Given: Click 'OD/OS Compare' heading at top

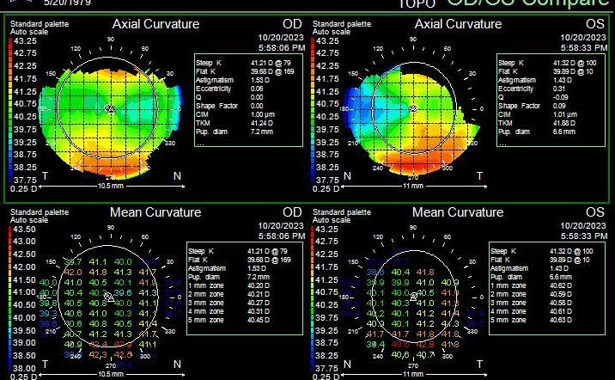Looking at the screenshot, I should click(530, 3).
